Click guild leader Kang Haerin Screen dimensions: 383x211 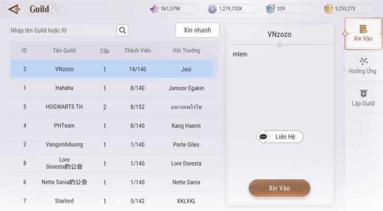point(186,126)
